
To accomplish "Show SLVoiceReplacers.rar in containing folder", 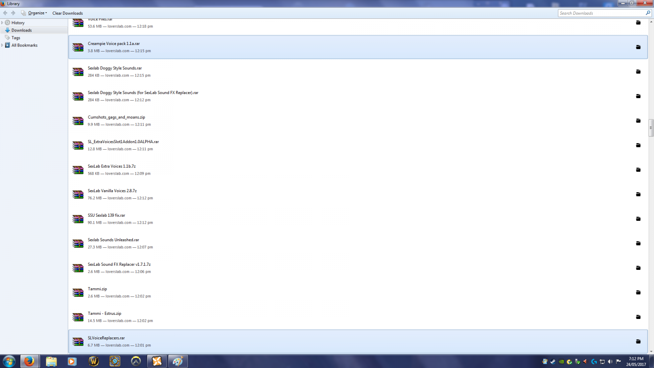I will click(638, 341).
